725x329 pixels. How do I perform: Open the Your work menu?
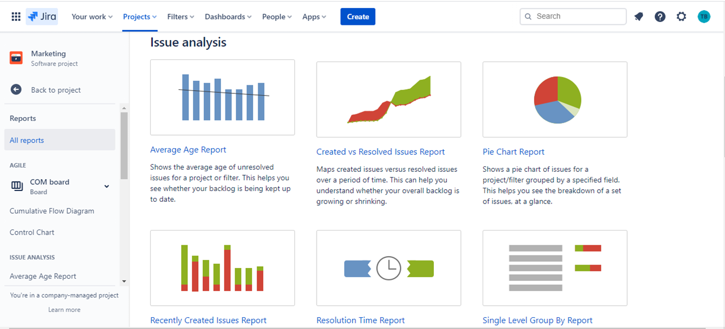point(92,16)
